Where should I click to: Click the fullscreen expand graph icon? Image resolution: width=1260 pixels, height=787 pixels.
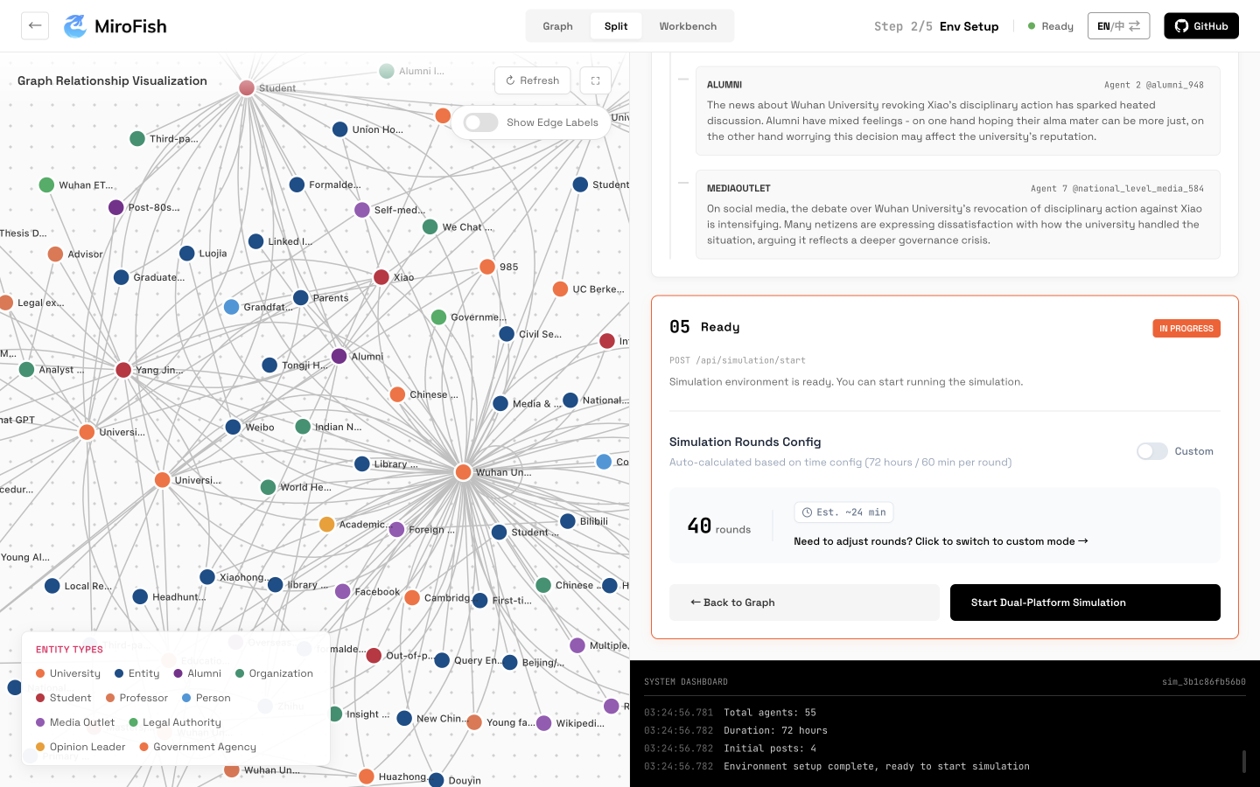[596, 80]
